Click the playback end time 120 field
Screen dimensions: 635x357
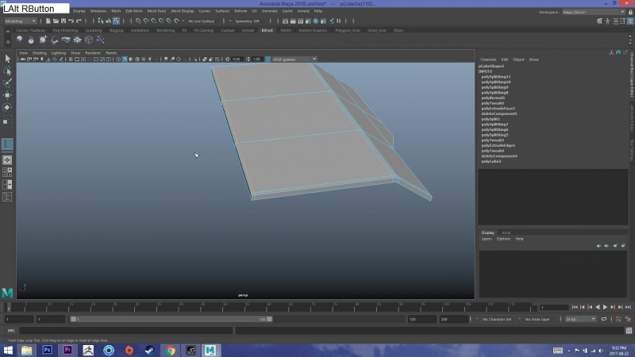[422, 319]
